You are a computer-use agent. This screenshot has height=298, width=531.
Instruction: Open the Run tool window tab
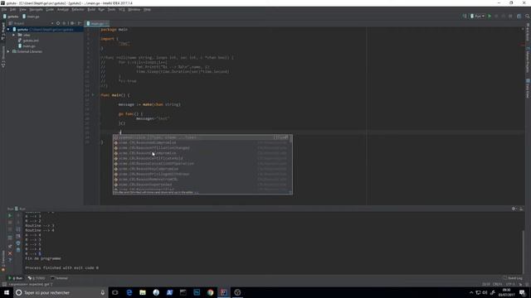pos(16,278)
